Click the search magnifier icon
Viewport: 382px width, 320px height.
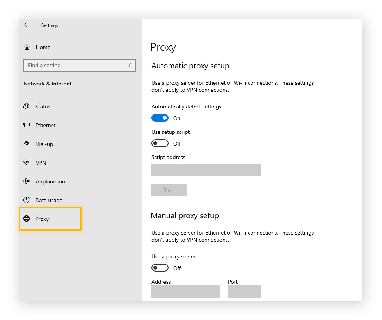pyautogui.click(x=130, y=65)
